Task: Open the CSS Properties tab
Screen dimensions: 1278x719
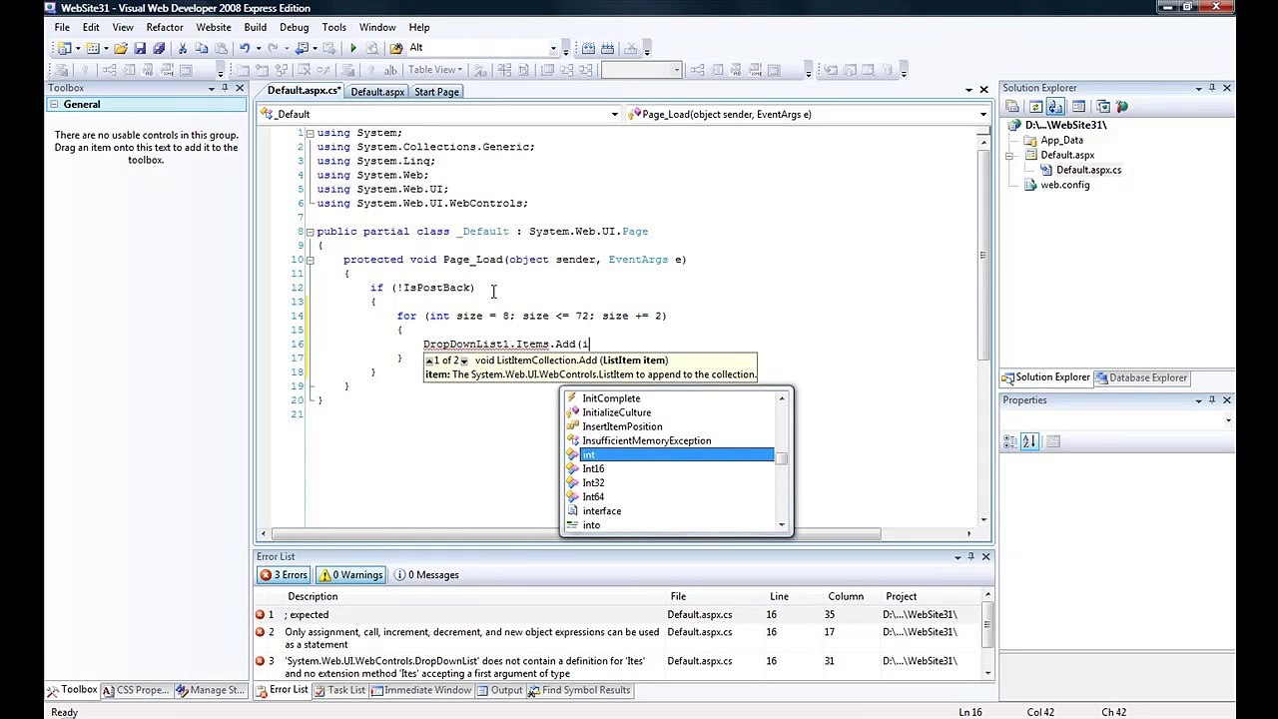Action: (x=137, y=690)
